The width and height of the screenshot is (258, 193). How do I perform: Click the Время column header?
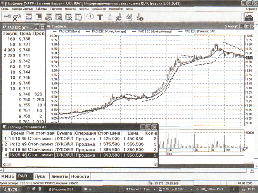17,133
